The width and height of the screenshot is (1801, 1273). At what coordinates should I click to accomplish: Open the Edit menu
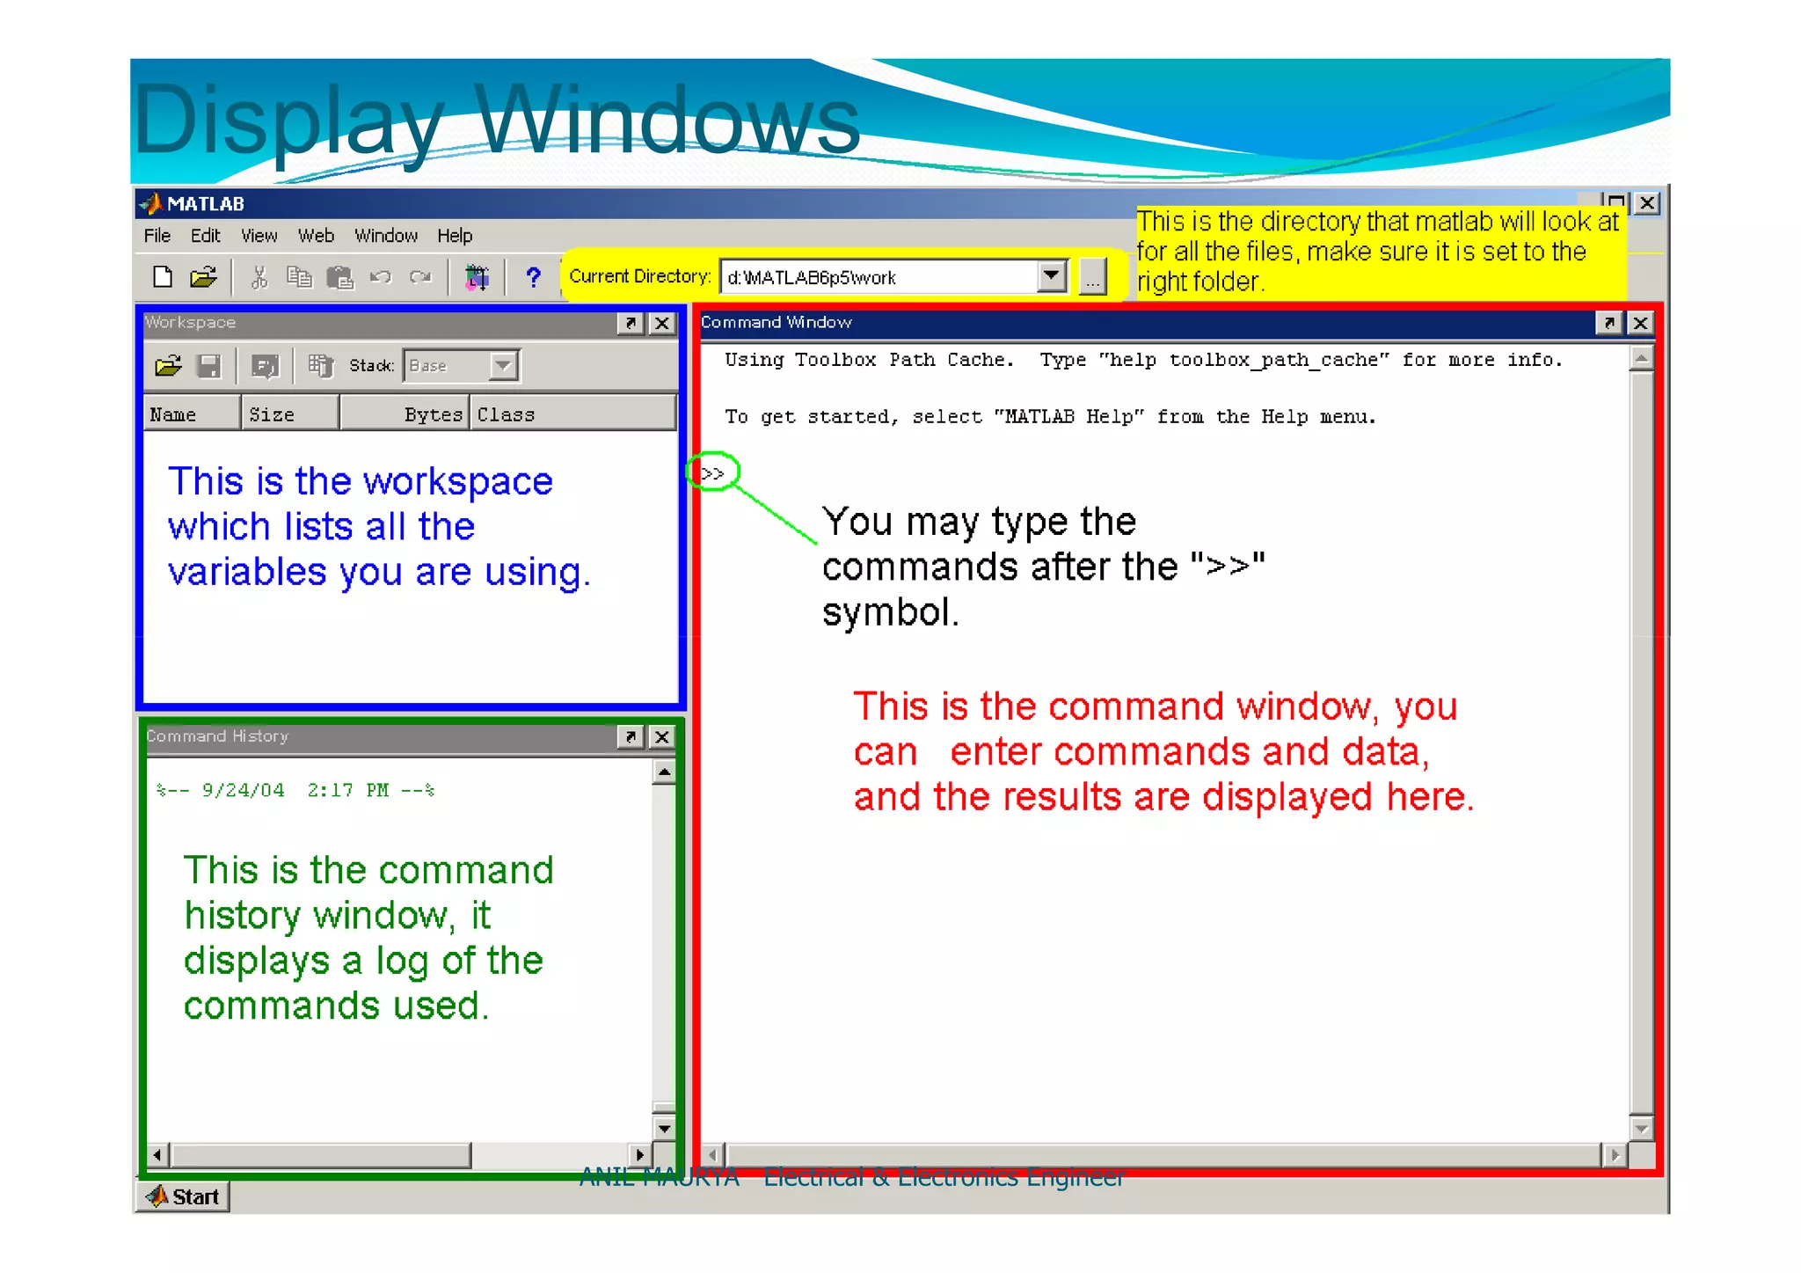[205, 236]
